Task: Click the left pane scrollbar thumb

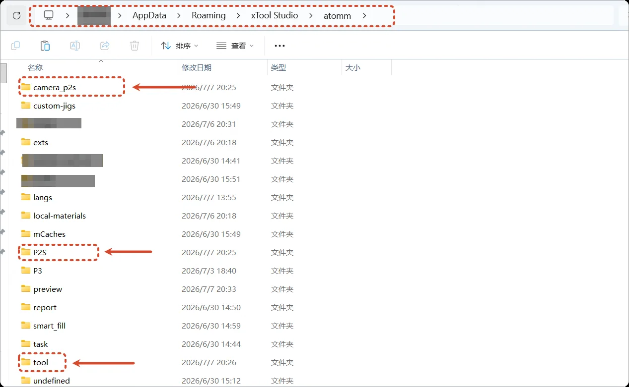Action: (3, 73)
